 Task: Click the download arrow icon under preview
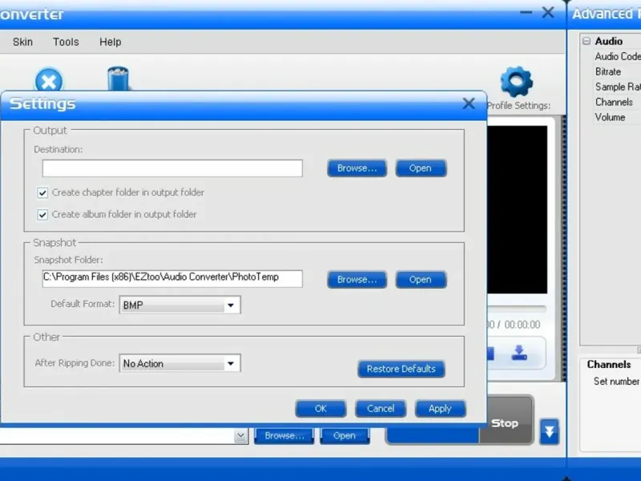(519, 353)
